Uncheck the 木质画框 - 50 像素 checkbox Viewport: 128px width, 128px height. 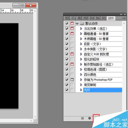[x=67, y=39]
